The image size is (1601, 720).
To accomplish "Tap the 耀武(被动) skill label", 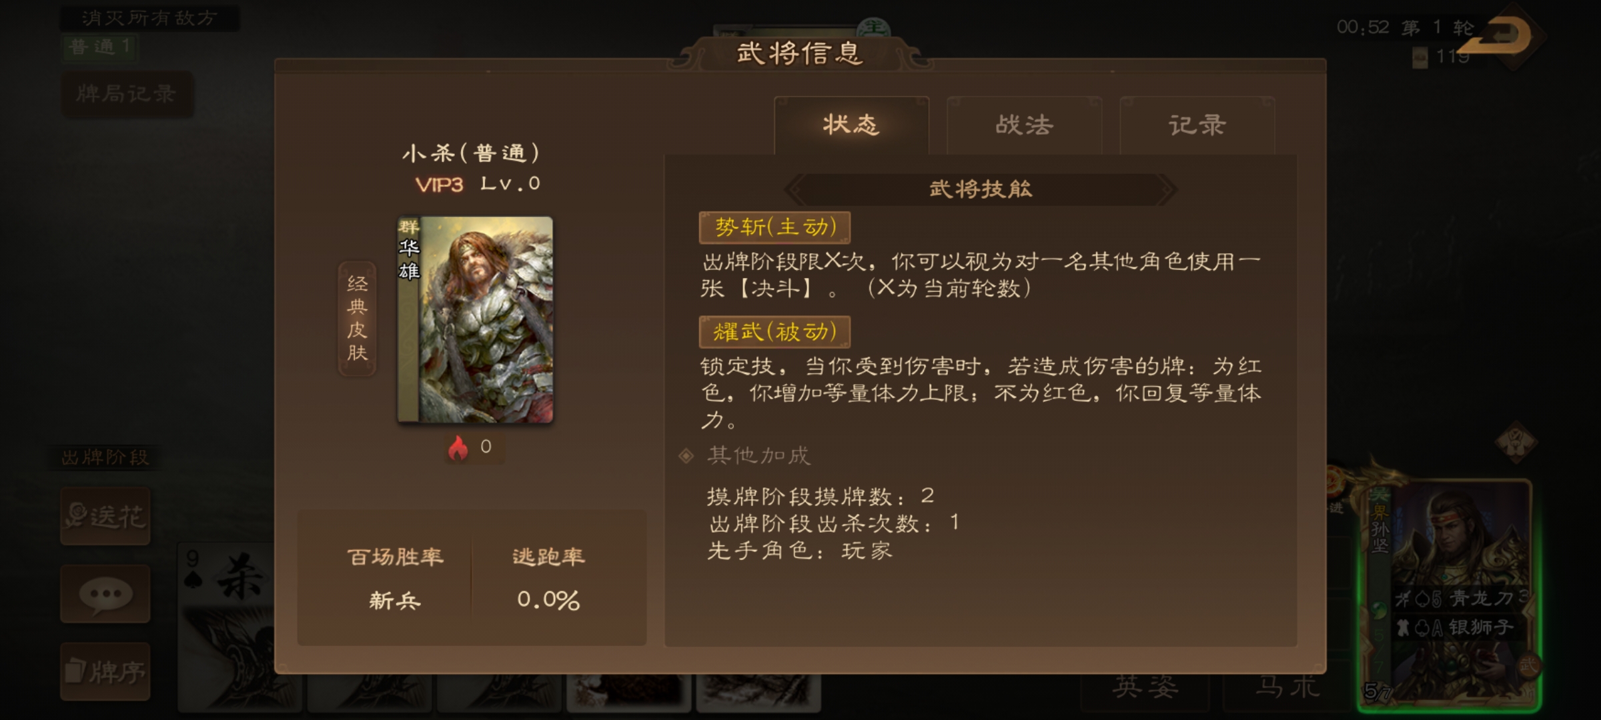I will [774, 332].
